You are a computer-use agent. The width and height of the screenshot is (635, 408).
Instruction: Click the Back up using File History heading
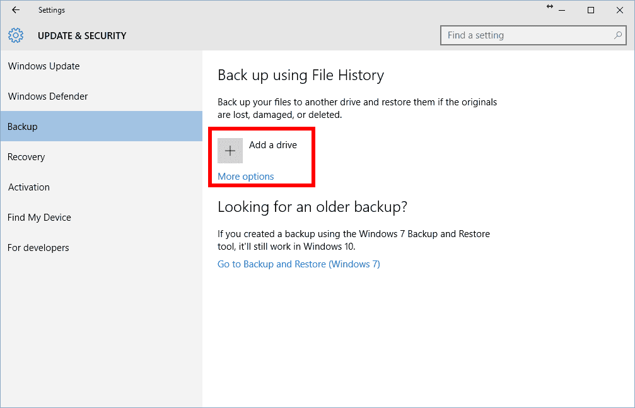pyautogui.click(x=301, y=76)
